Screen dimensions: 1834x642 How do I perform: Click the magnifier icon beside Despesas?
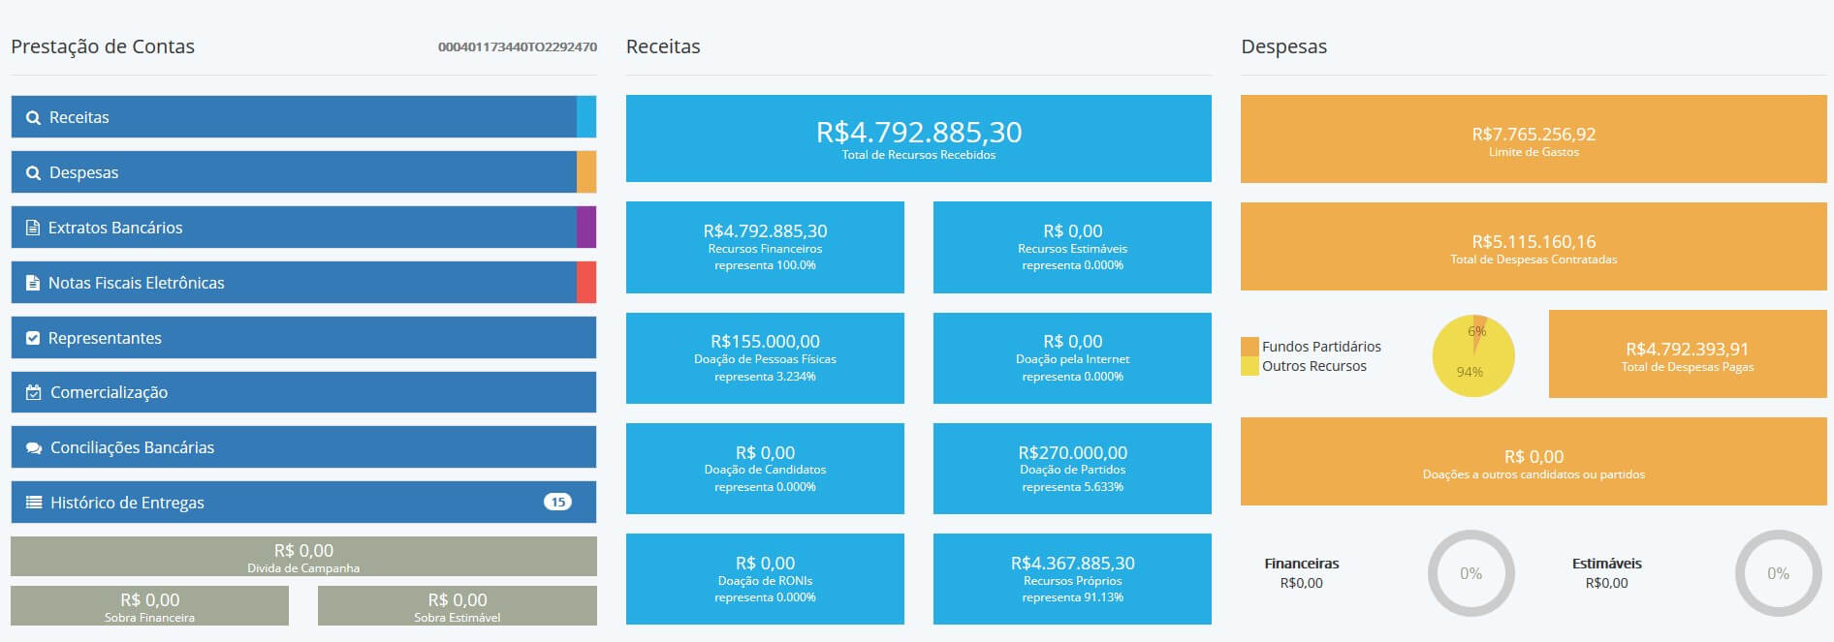point(33,172)
